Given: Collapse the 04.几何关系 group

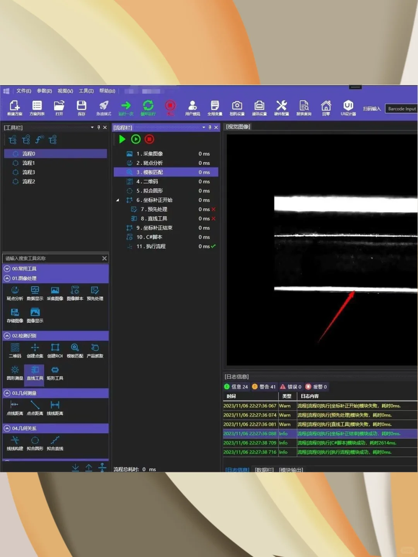Looking at the screenshot, I should pos(7,428).
